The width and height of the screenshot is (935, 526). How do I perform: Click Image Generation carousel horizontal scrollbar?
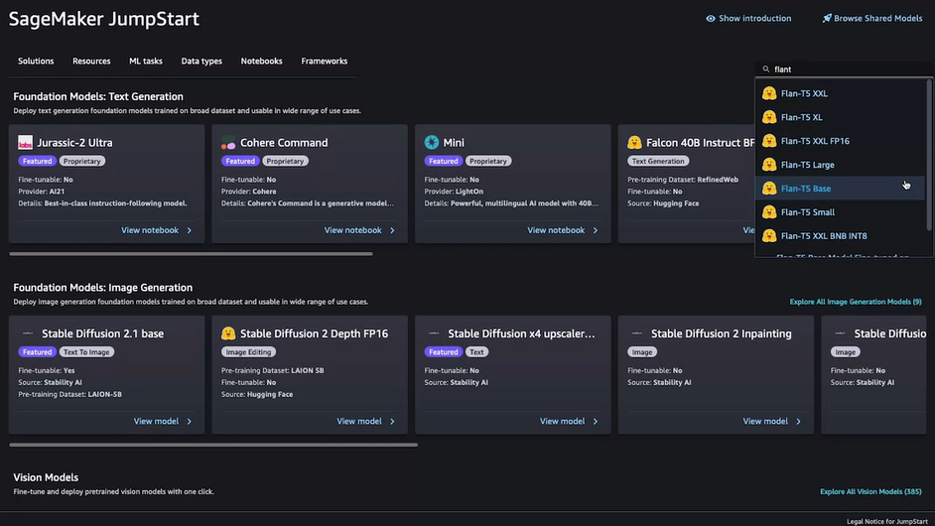point(213,445)
